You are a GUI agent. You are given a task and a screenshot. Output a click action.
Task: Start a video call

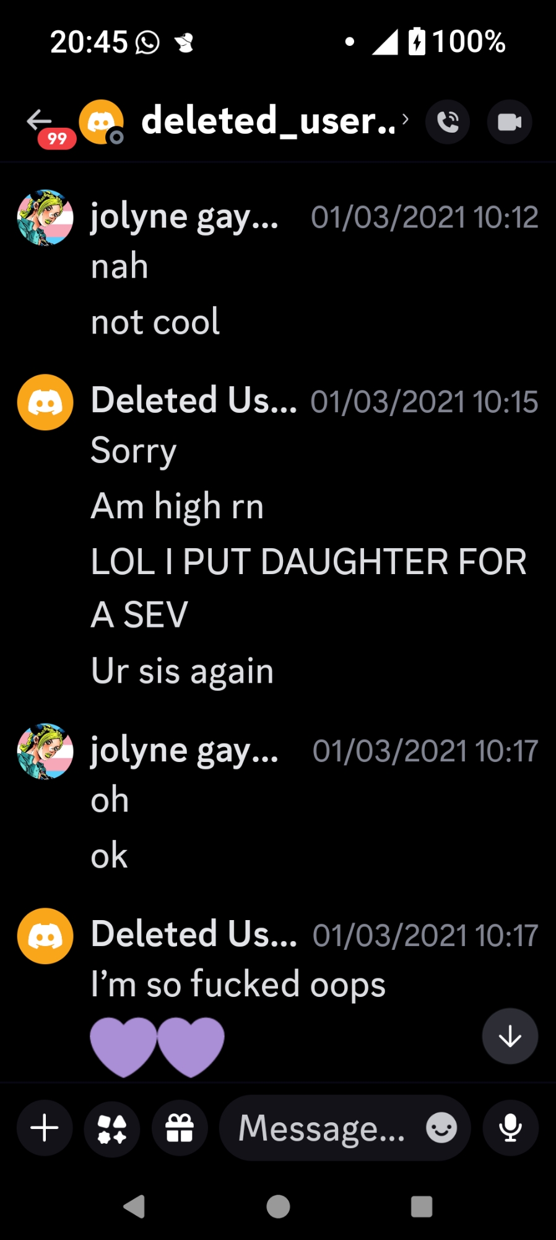click(510, 122)
